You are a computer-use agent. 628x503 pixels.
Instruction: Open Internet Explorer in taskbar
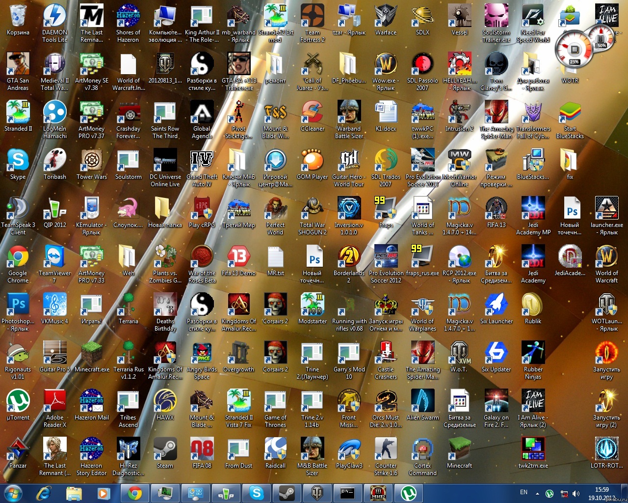[44, 493]
